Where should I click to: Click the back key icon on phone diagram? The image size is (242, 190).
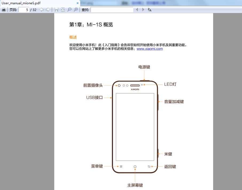(149, 166)
